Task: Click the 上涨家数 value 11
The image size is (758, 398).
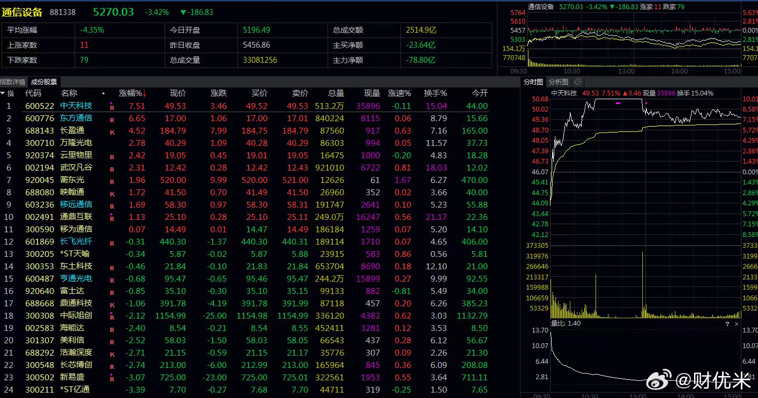Action: (x=84, y=46)
